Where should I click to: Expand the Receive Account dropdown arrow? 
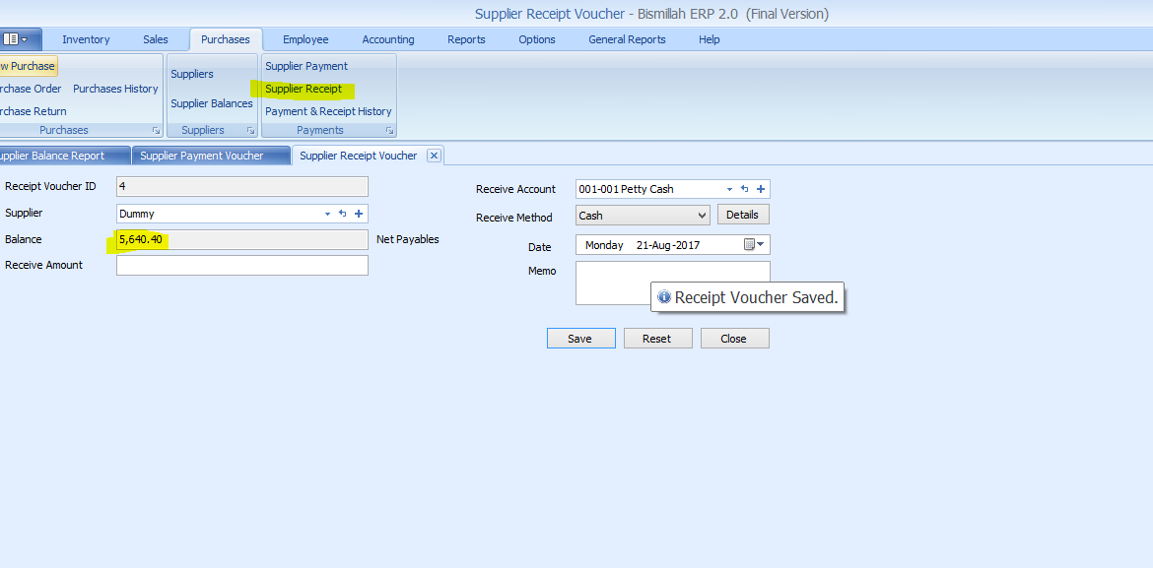coord(729,189)
